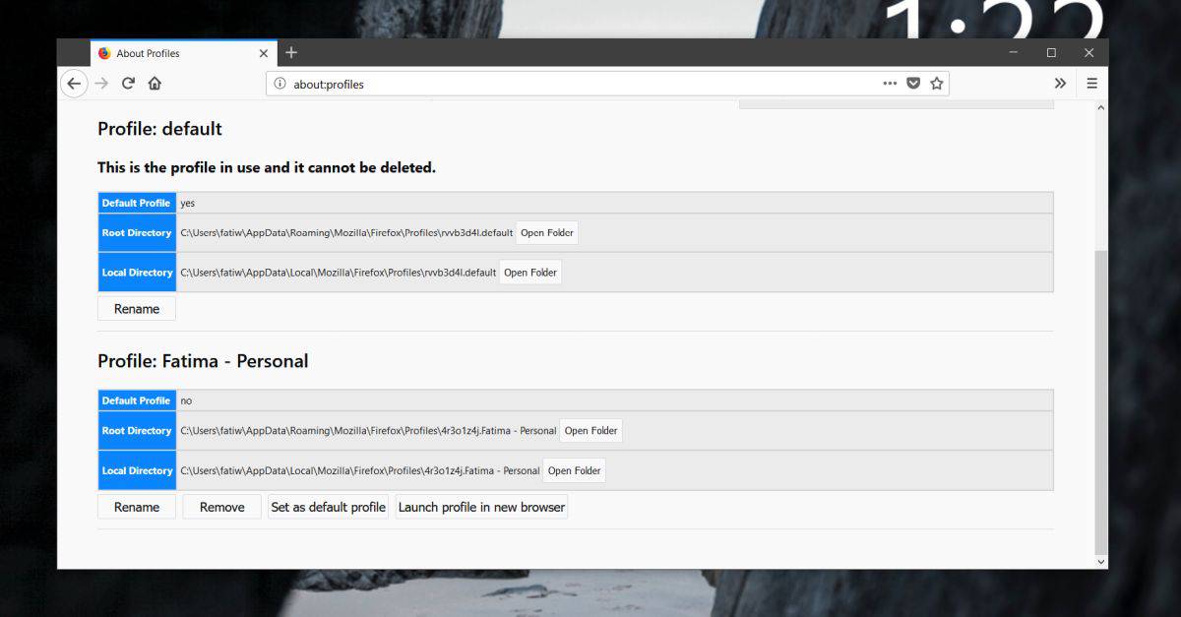Click the page vertical scrollbar thumb

coord(1100,401)
